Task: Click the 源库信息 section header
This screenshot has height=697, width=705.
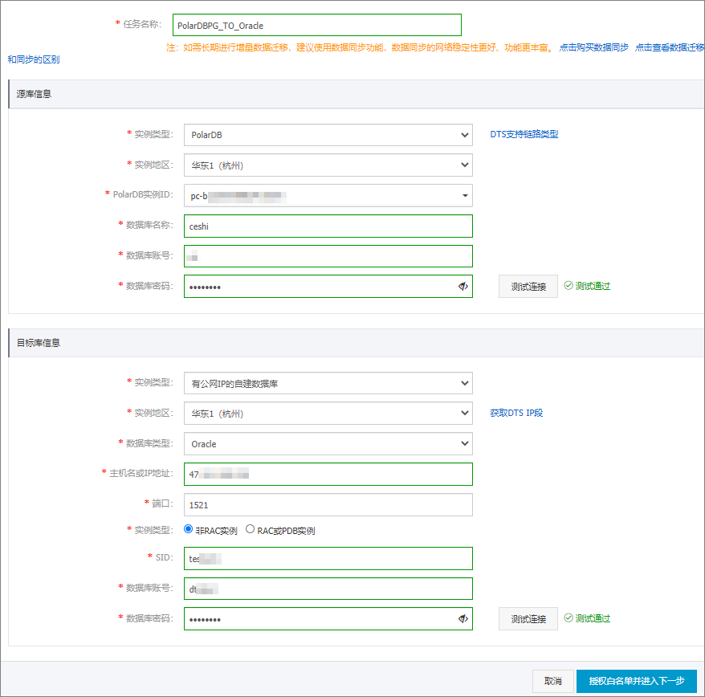Action: point(356,94)
